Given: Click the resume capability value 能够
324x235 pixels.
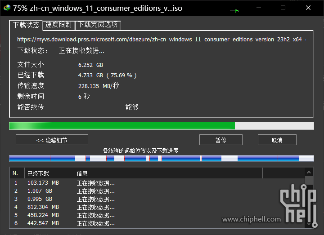Looking at the screenshot, I should point(132,107).
